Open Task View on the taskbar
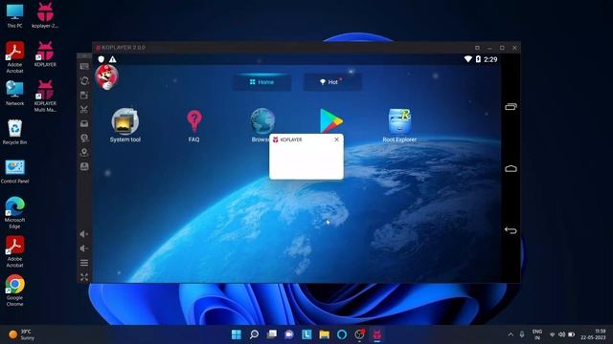This screenshot has width=613, height=344. tap(272, 334)
